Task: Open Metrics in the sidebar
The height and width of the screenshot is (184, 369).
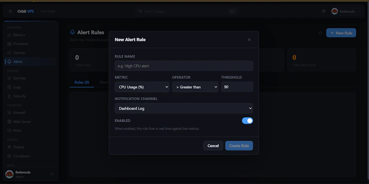Action: [x=30, y=35]
